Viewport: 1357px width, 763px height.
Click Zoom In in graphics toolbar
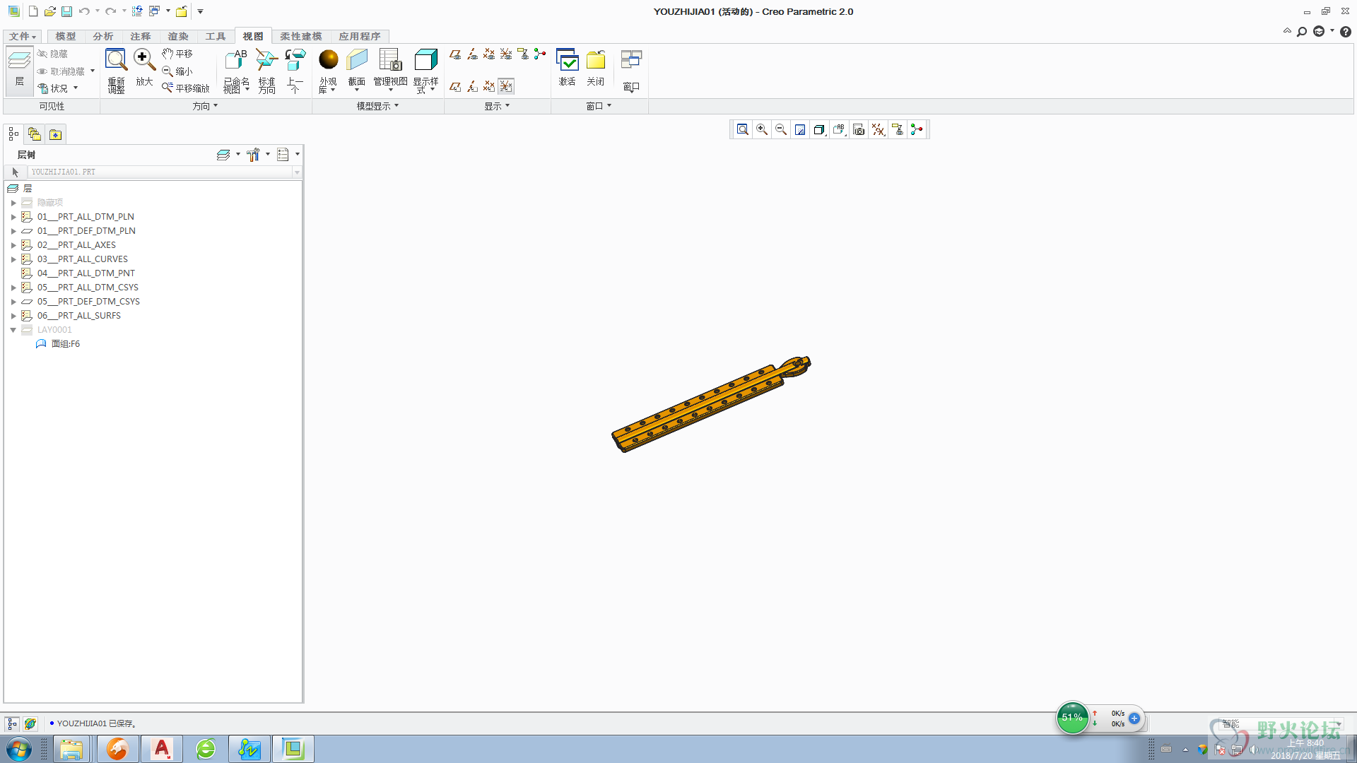[761, 129]
